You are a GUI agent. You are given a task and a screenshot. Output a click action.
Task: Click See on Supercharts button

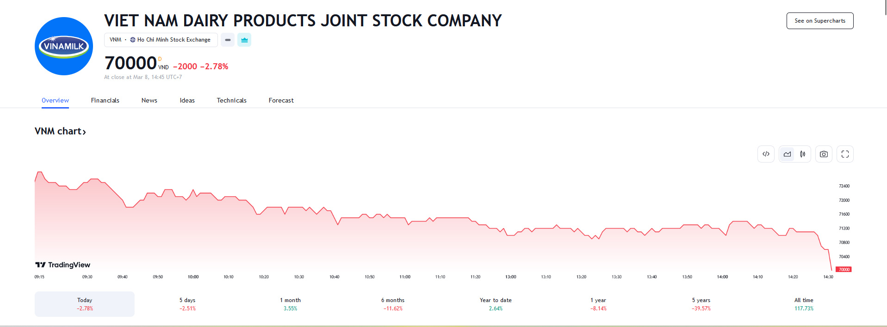pyautogui.click(x=819, y=21)
